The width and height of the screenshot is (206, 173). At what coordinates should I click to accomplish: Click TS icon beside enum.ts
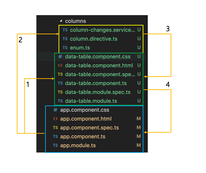click(x=65, y=48)
